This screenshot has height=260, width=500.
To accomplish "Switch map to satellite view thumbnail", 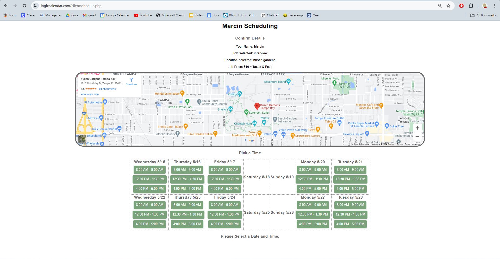I will (x=82, y=139).
